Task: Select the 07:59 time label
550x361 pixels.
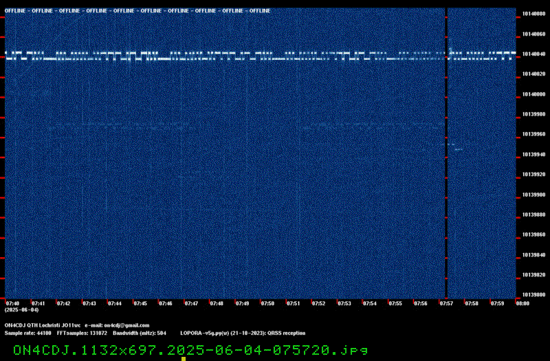Action: [x=497, y=303]
